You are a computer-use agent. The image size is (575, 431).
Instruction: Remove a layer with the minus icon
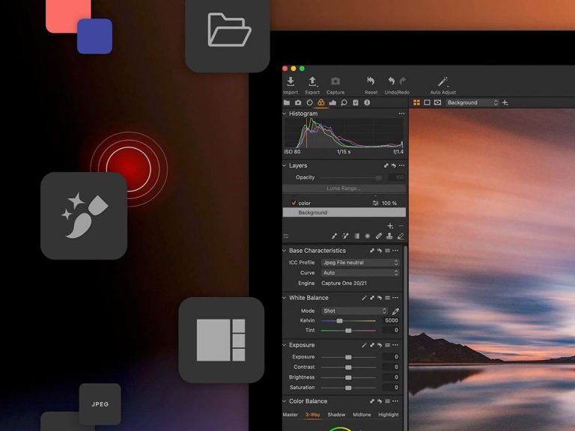(x=401, y=226)
